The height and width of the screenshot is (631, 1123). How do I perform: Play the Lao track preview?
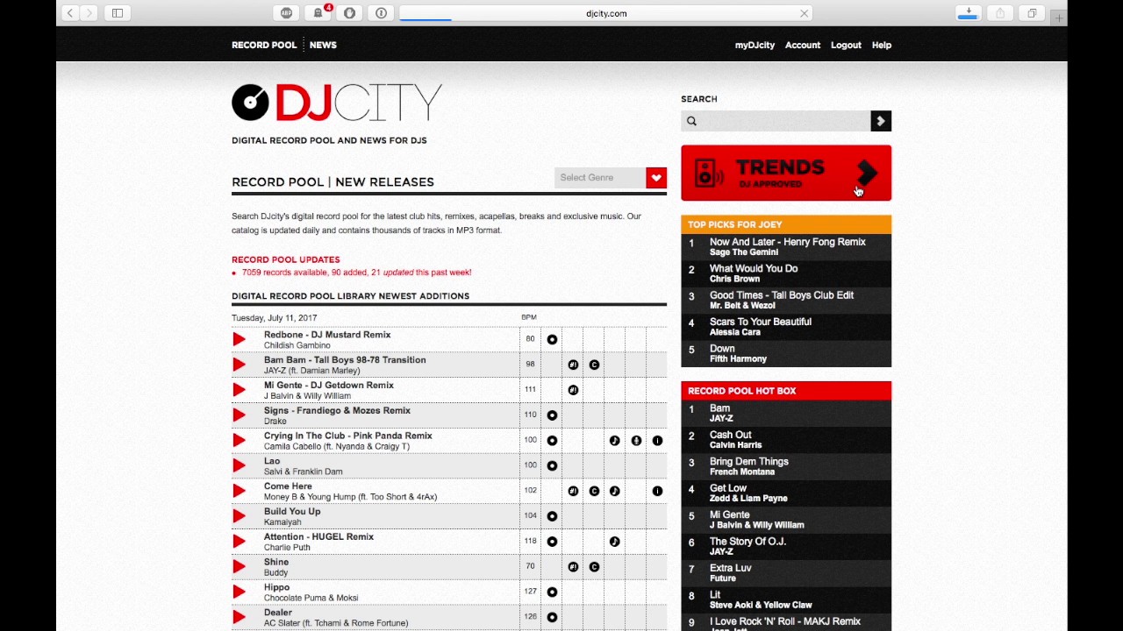pyautogui.click(x=239, y=465)
